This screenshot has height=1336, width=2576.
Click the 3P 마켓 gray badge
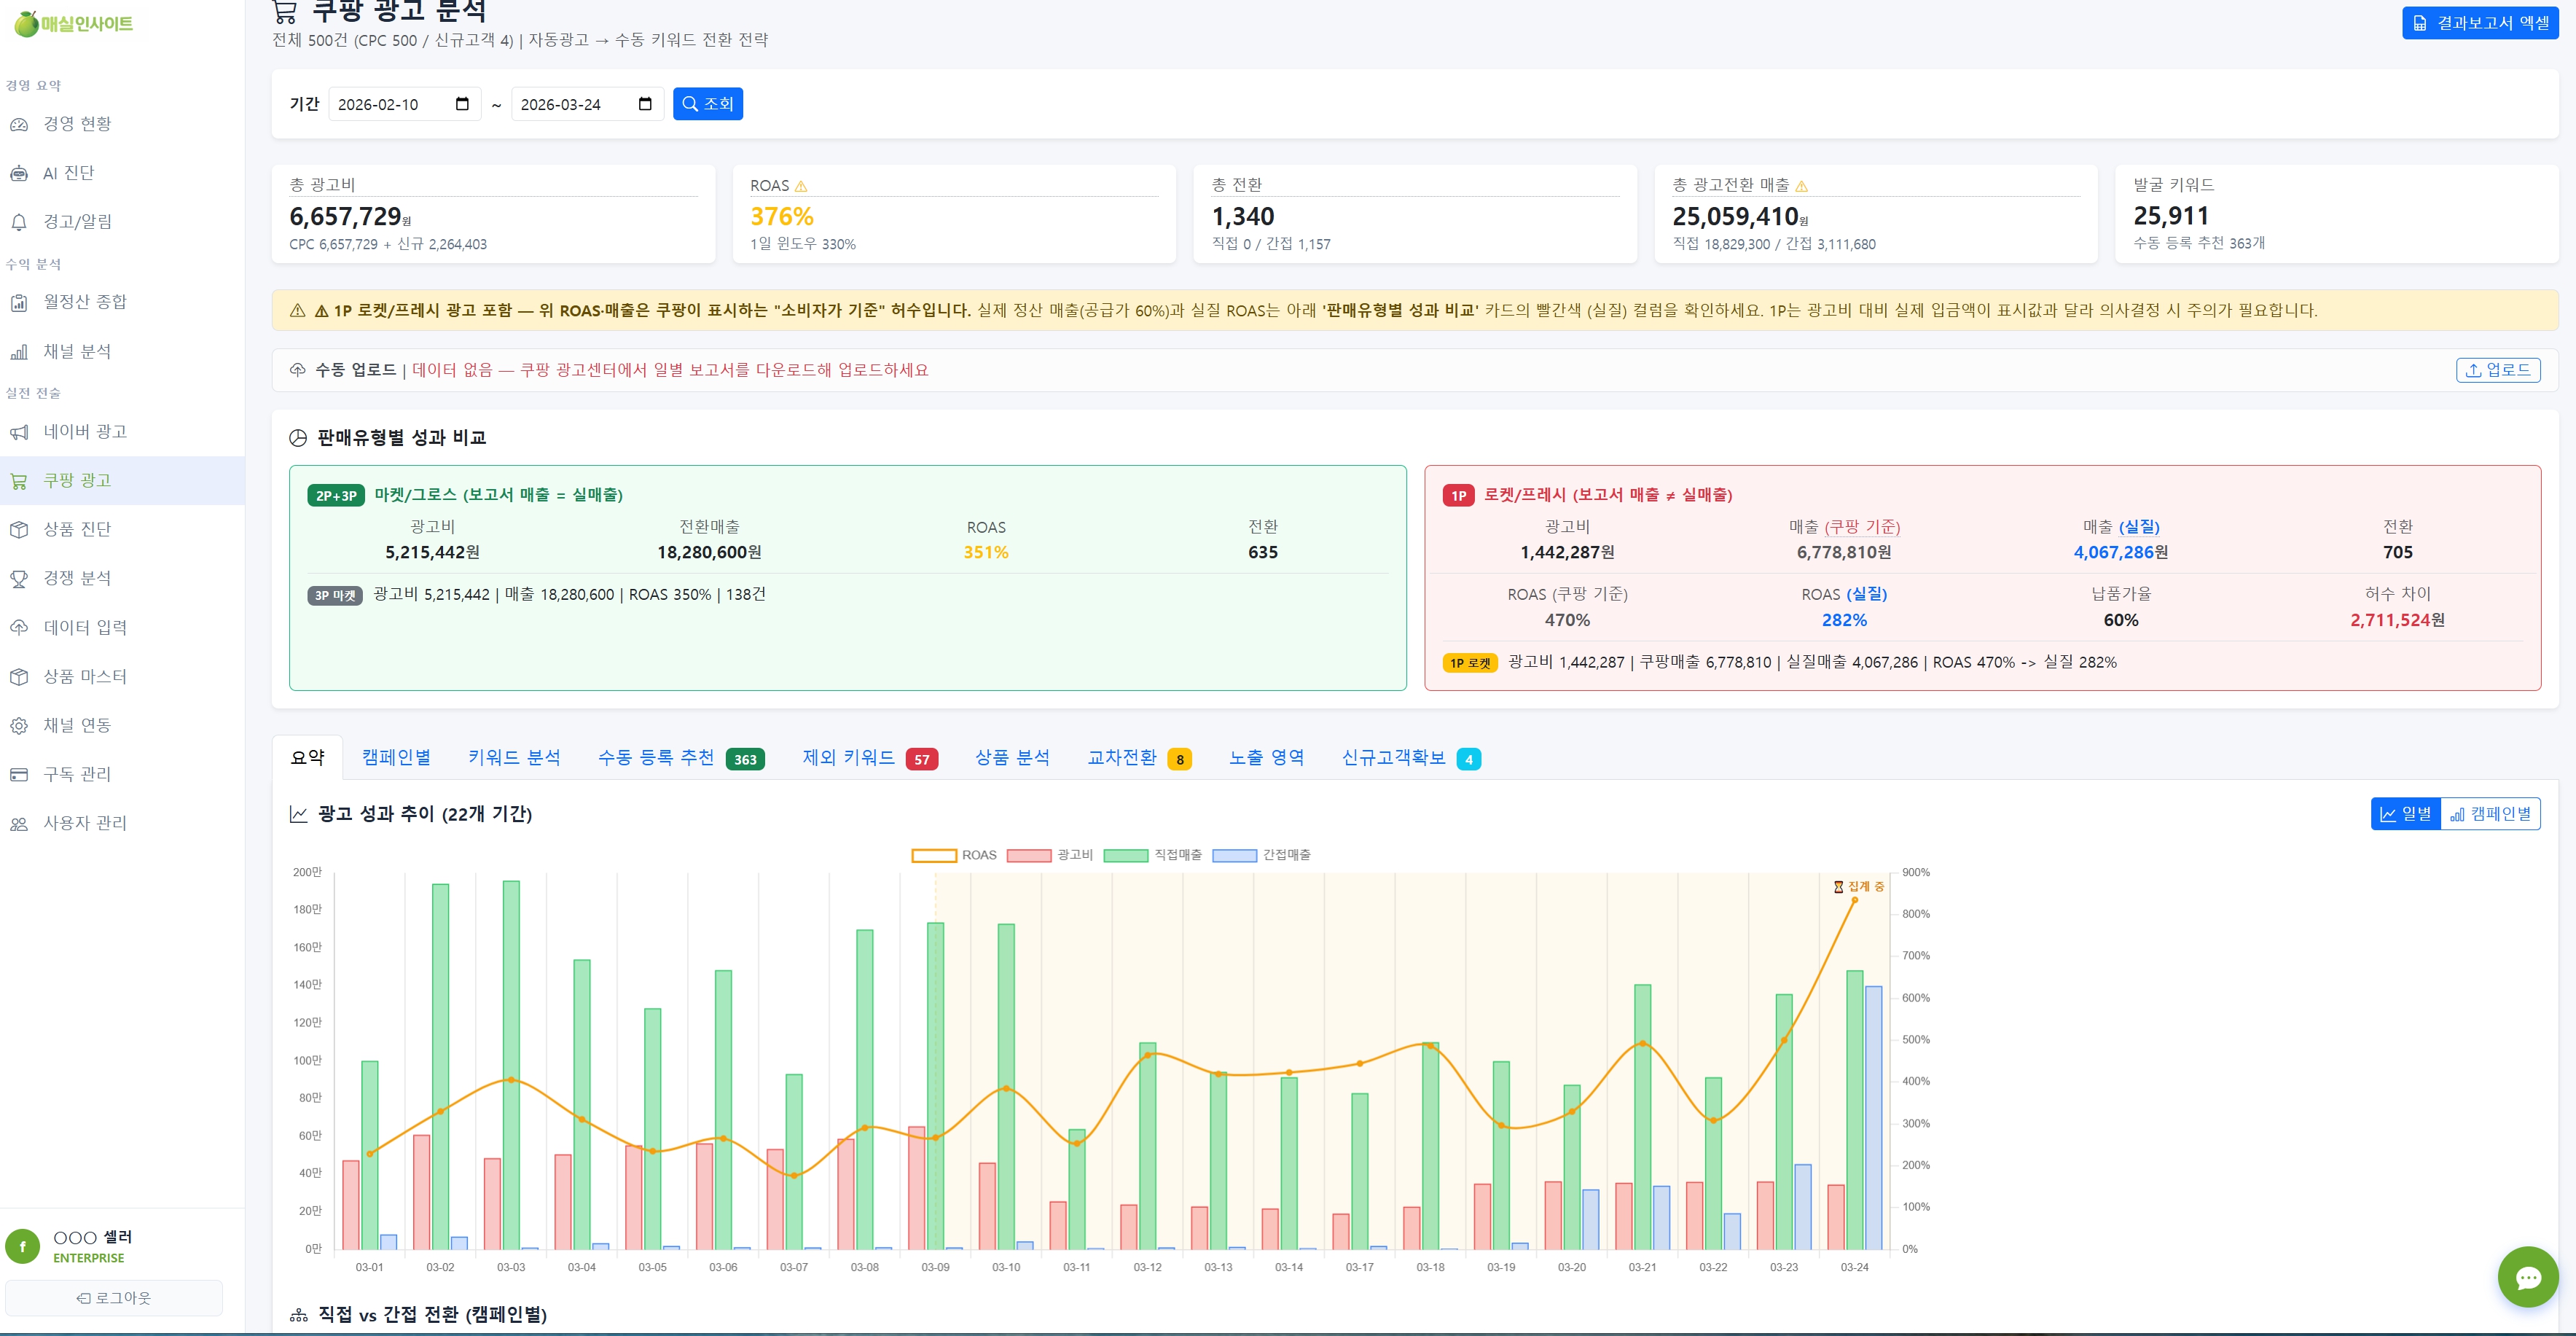tap(335, 596)
